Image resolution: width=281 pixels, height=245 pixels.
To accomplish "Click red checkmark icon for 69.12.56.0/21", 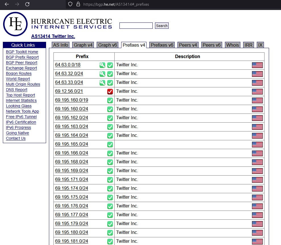I will 110,91.
